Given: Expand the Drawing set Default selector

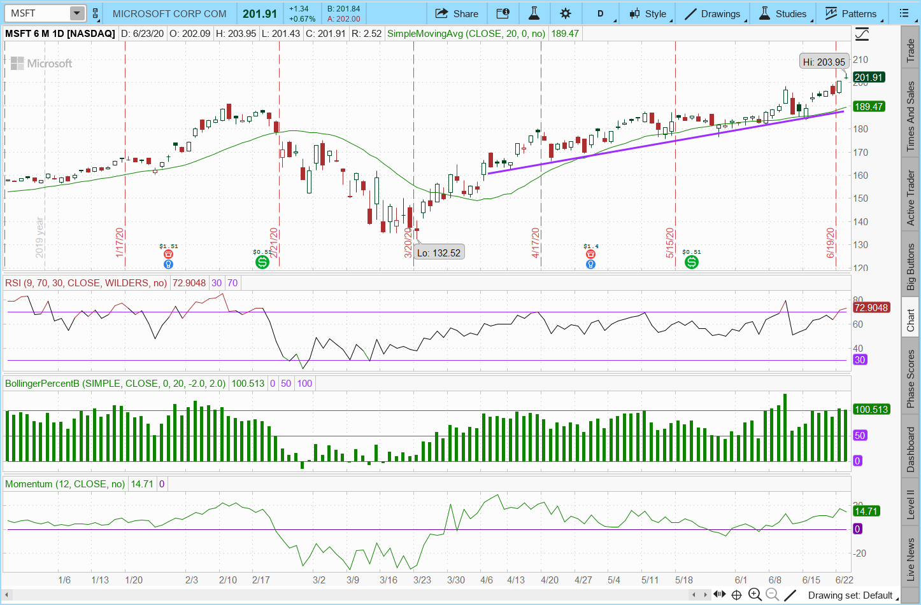Looking at the screenshot, I should [850, 595].
